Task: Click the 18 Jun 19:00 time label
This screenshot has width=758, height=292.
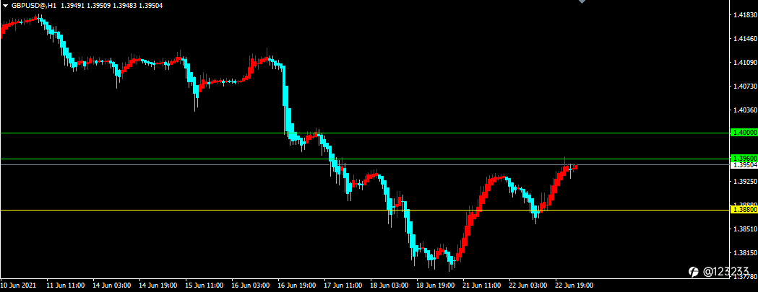Action: 436,286
